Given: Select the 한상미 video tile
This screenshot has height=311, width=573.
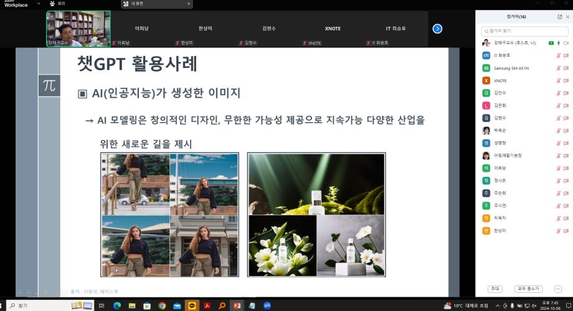Looking at the screenshot, I should (x=206, y=29).
